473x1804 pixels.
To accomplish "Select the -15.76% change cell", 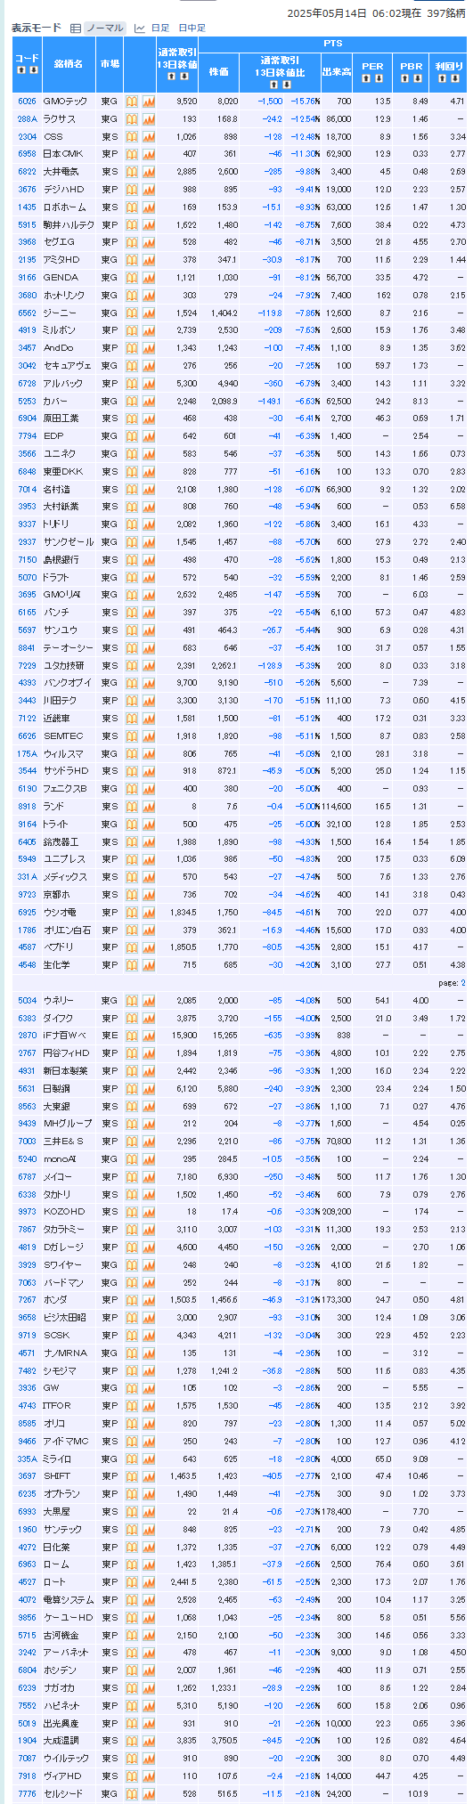I will coord(304,102).
